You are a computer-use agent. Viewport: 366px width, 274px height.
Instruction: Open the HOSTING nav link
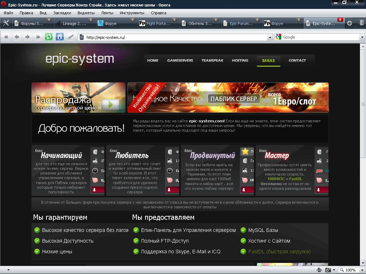point(240,60)
